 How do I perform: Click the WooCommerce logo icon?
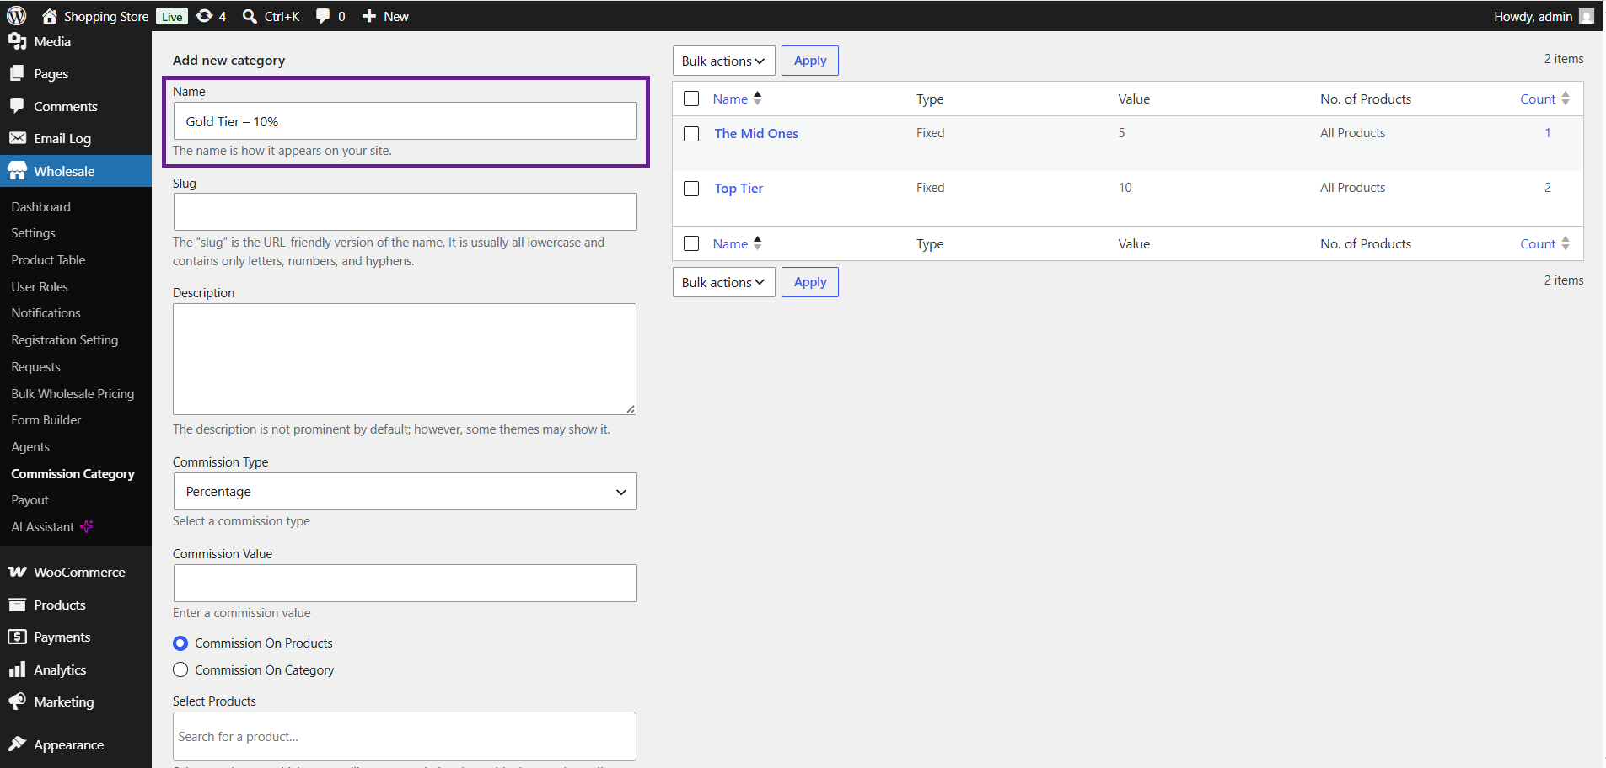click(x=17, y=572)
